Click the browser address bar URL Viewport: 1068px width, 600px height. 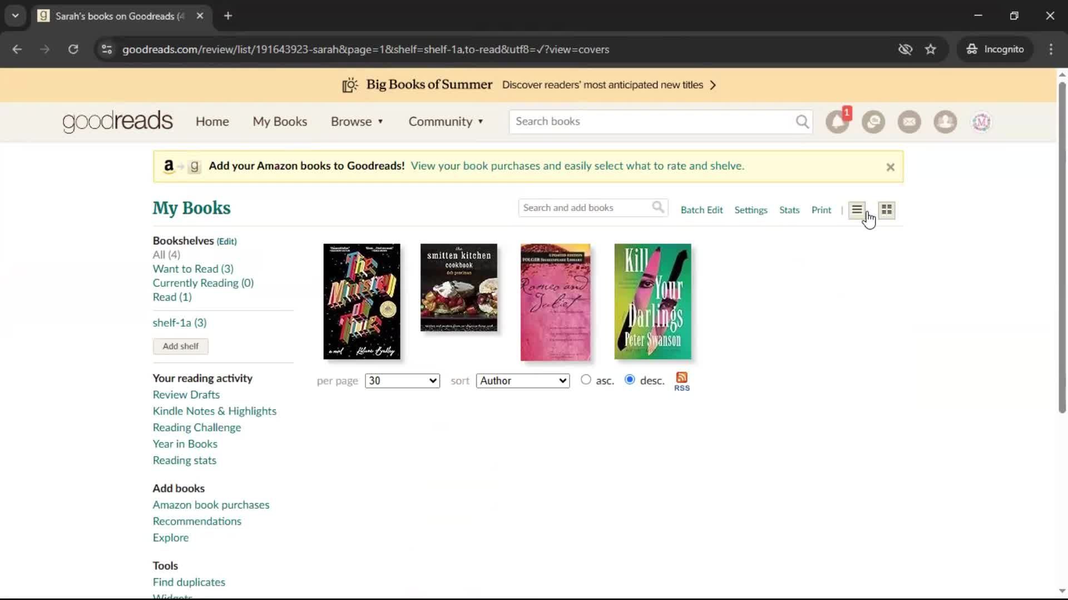[365, 49]
